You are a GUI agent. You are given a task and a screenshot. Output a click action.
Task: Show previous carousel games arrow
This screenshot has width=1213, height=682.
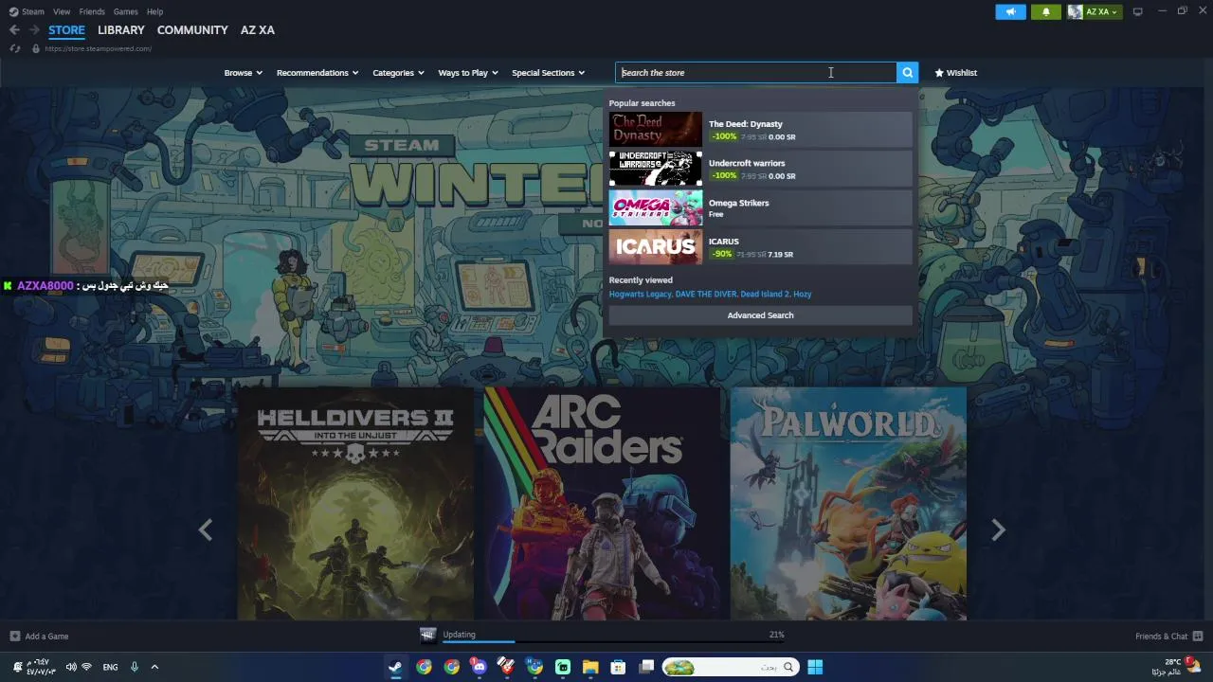click(206, 530)
